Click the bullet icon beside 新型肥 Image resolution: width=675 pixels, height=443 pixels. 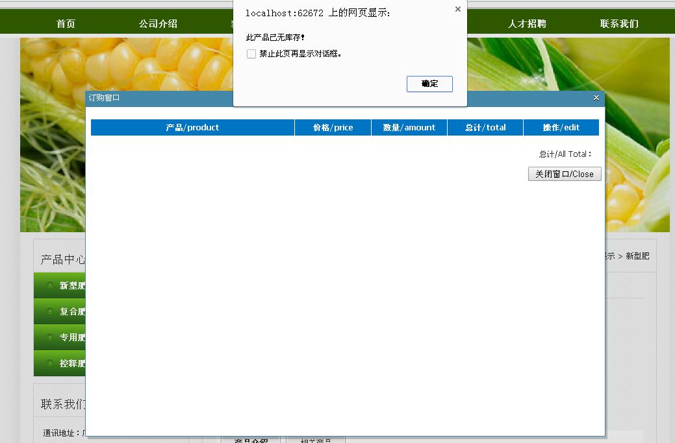tap(50, 285)
